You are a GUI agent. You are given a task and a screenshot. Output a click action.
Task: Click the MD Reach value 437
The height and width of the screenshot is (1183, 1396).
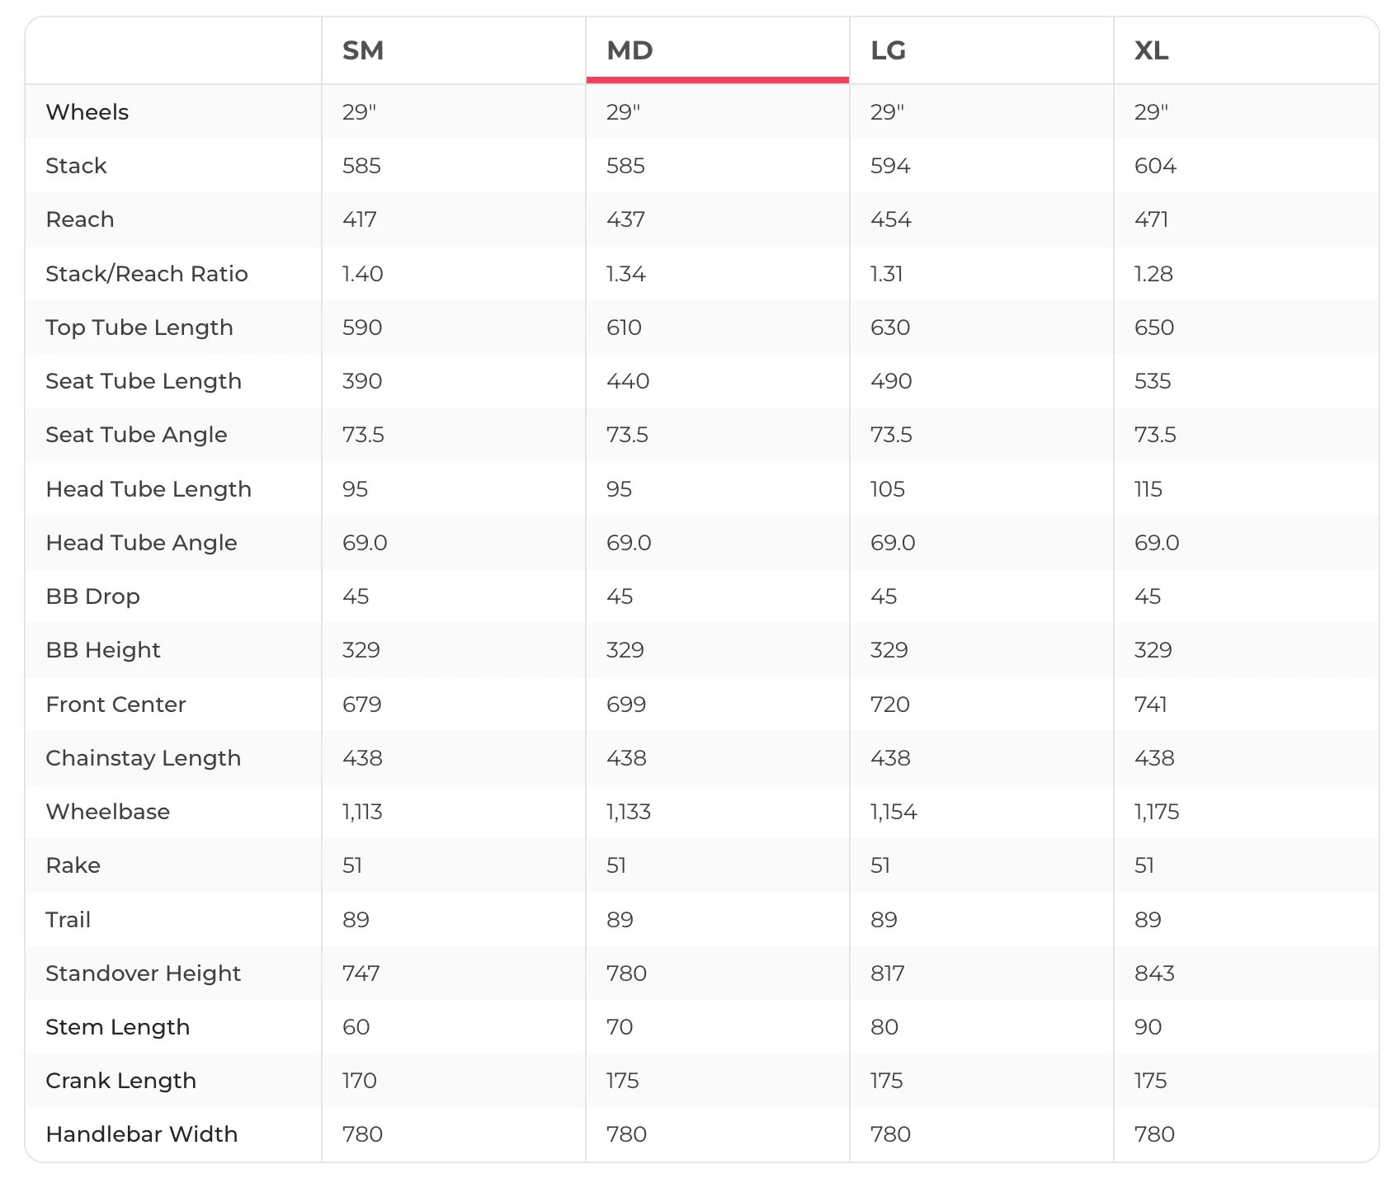click(x=625, y=219)
